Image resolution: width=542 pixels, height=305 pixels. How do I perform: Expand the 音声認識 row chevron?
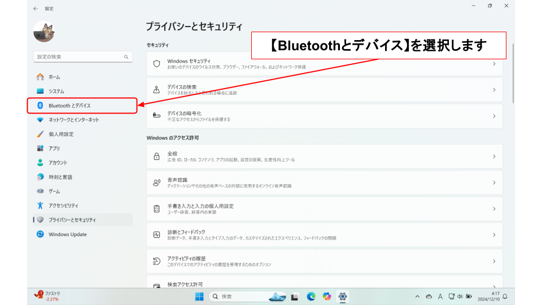pyautogui.click(x=494, y=182)
